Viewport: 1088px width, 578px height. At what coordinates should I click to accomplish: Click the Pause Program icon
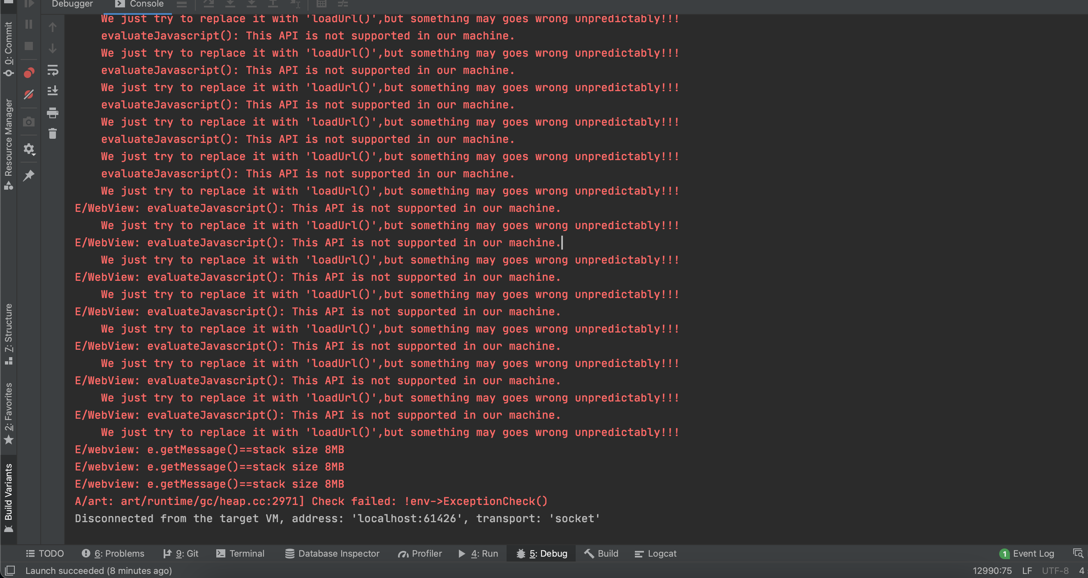pyautogui.click(x=29, y=25)
